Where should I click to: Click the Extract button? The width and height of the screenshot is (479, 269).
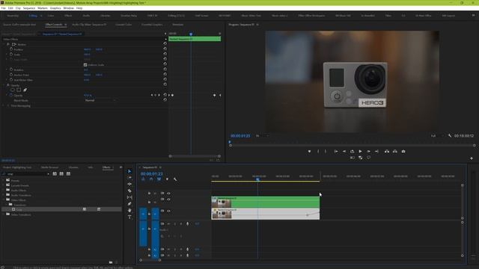395,151
